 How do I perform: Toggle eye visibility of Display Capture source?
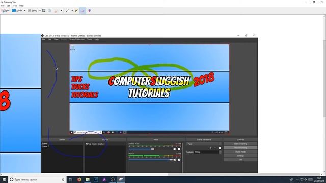[x=87, y=144]
